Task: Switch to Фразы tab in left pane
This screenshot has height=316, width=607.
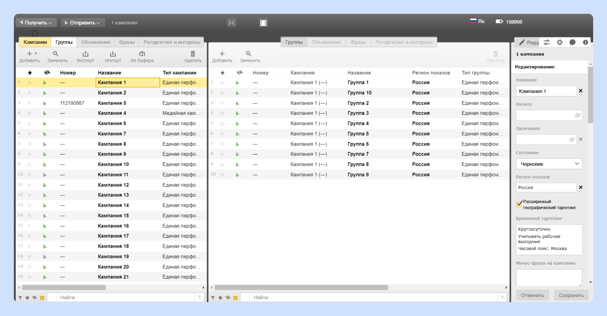Action: click(127, 42)
